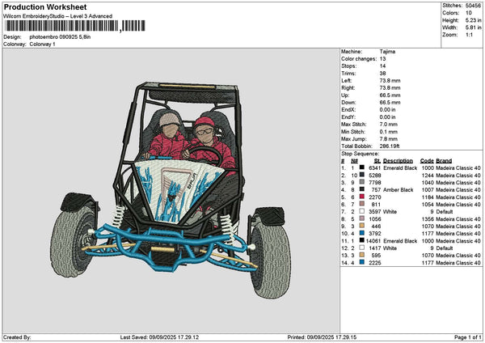485x343 pixels.
Task: Click the Amber Black swatch in stop 4
Action: click(361, 189)
